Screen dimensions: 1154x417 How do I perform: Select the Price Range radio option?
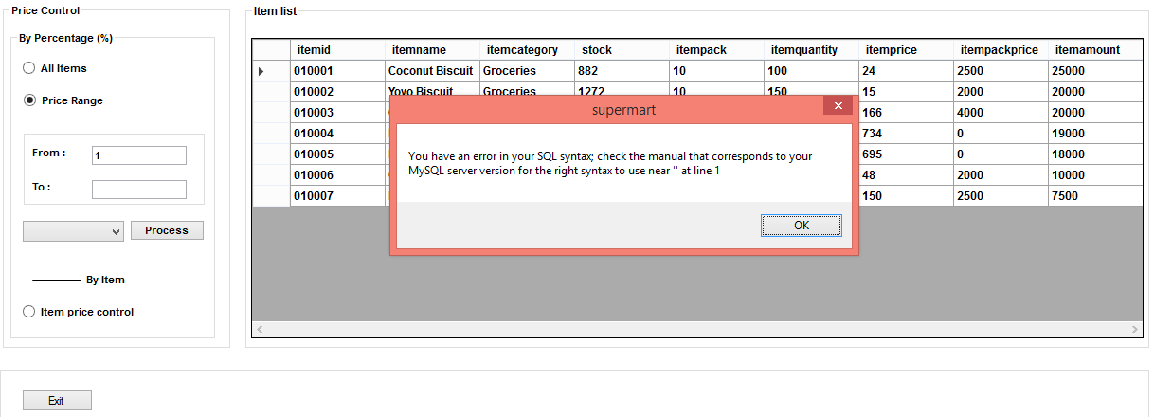pos(29,100)
